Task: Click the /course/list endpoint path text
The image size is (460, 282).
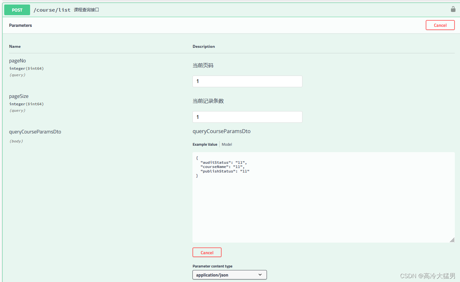Action: [52, 10]
